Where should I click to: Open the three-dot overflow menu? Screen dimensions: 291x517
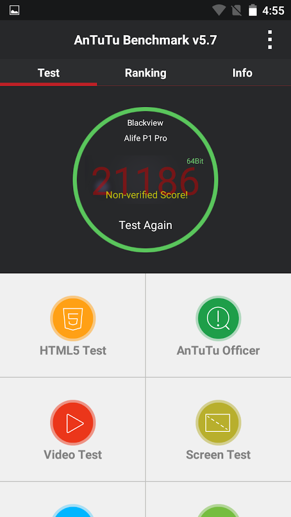[270, 40]
